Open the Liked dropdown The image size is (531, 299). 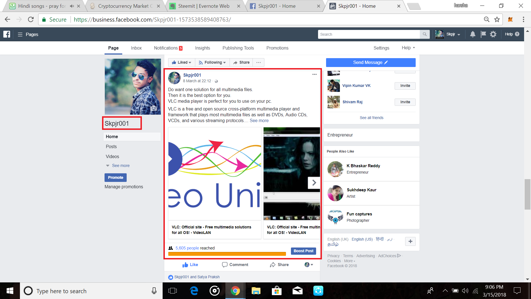coord(181,63)
